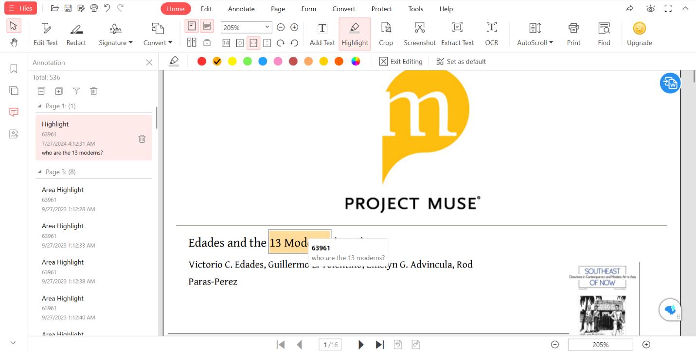Run the OCR tool

click(492, 34)
